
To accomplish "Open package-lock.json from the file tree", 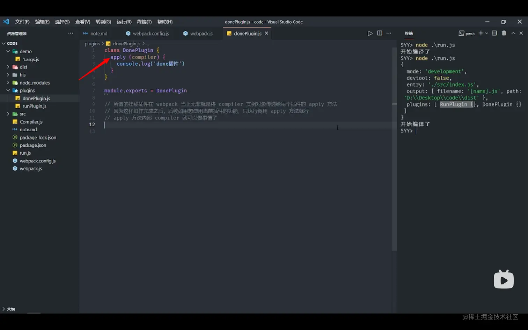I will pyautogui.click(x=38, y=138).
